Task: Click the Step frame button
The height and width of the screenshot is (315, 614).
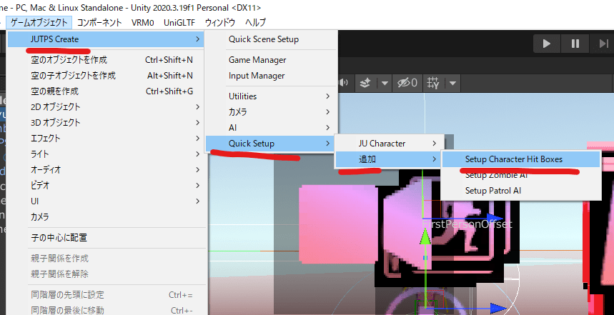Action: pos(602,44)
